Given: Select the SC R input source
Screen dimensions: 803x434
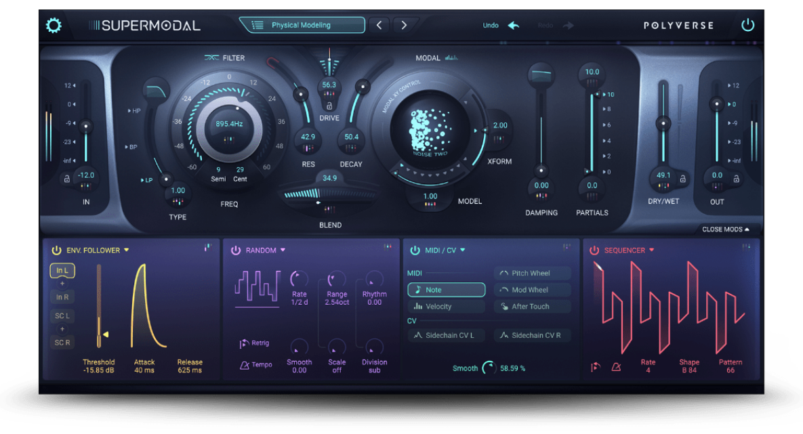Looking at the screenshot, I should [x=62, y=343].
